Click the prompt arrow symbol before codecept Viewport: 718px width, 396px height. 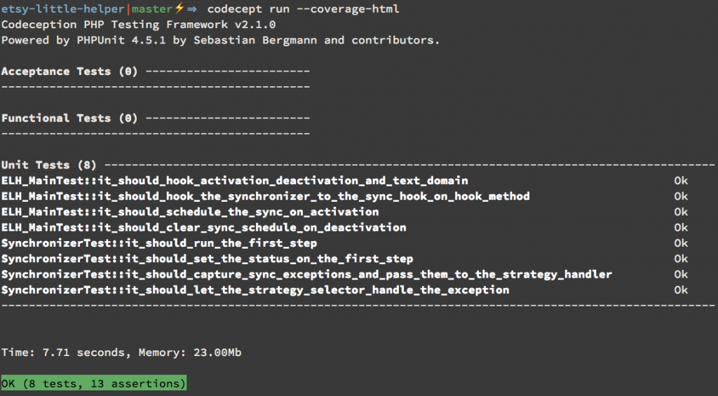(191, 8)
